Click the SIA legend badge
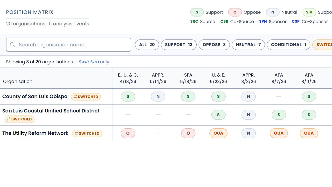 tap(309, 12)
